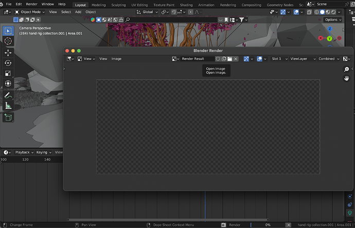The width and height of the screenshot is (355, 228).
Task: Select the 3D Cursor tool
Action: point(8,41)
